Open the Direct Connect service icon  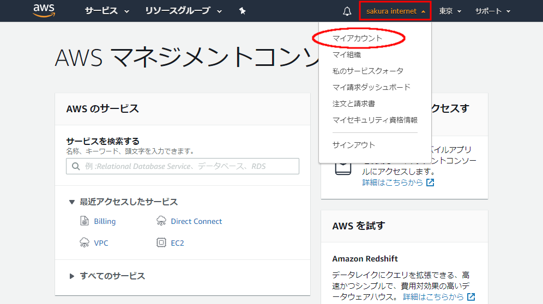click(x=161, y=221)
